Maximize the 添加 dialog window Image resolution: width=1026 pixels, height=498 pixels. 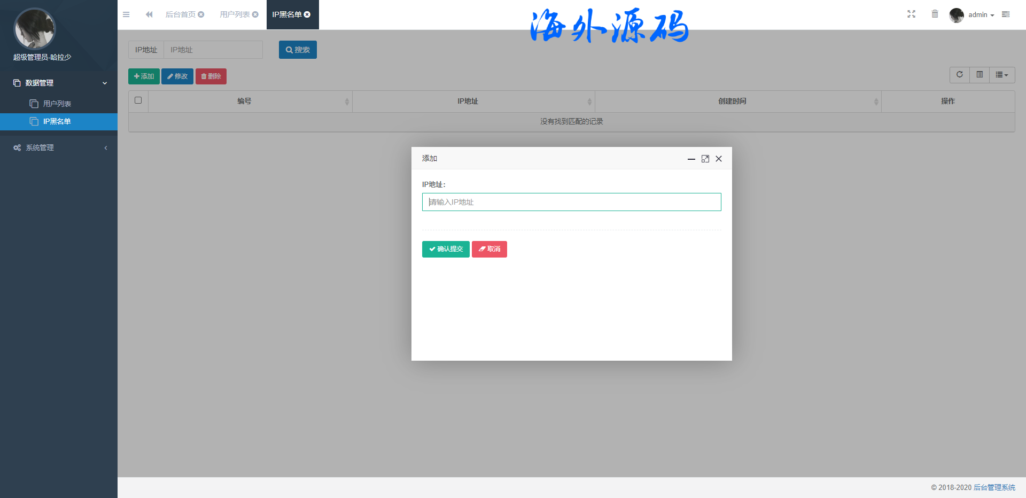coord(705,159)
